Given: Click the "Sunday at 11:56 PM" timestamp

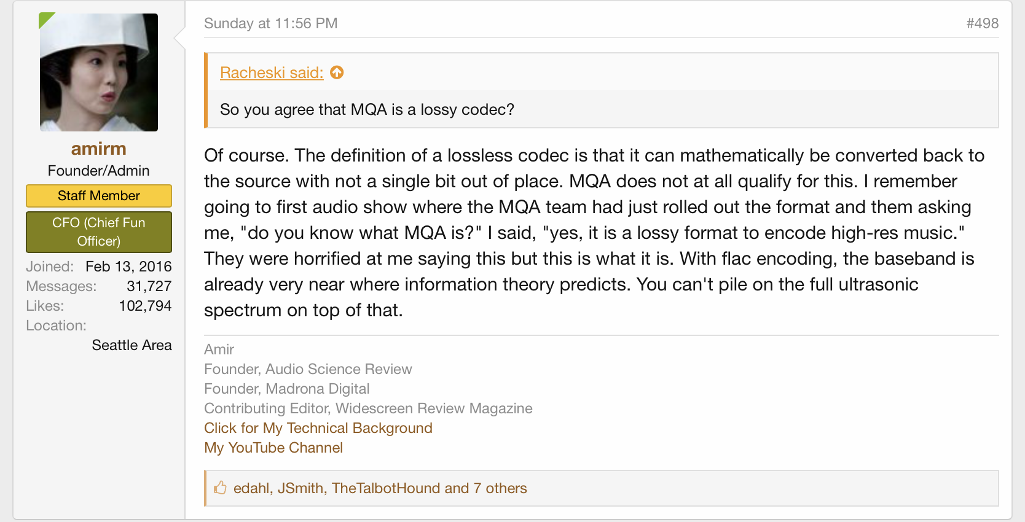Looking at the screenshot, I should pyautogui.click(x=270, y=23).
